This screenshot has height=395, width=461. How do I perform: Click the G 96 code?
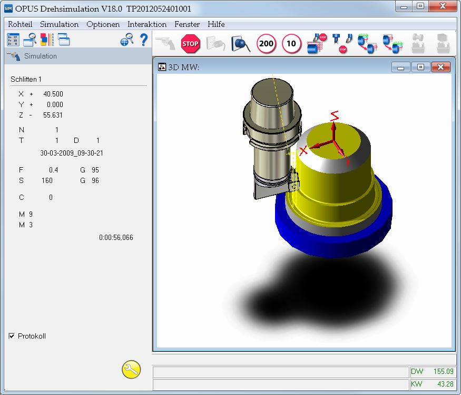click(90, 180)
